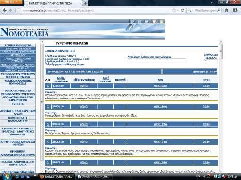
Task: Open the ΝΟΜΟΘΕΣΙΑ ΕΕ sidebar item
Action: pos(18,118)
